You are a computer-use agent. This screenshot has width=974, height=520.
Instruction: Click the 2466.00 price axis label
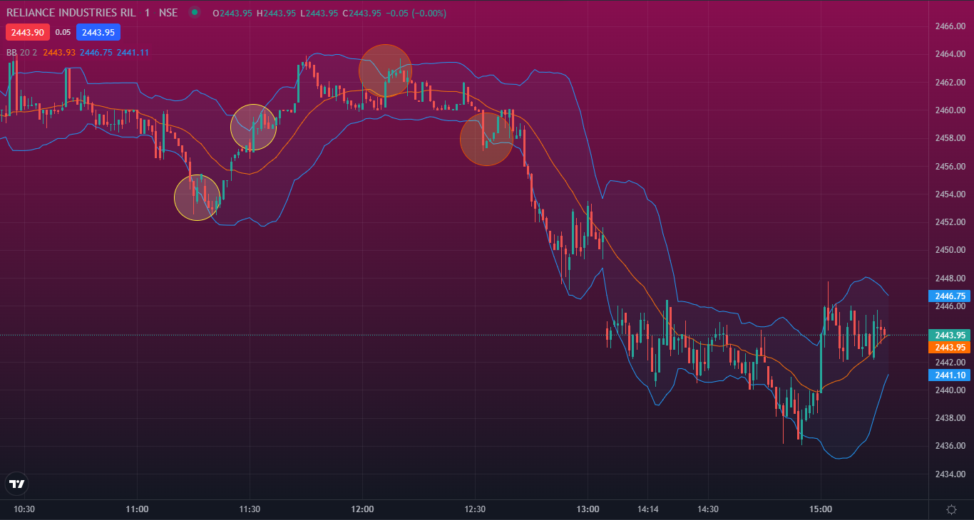click(x=950, y=26)
